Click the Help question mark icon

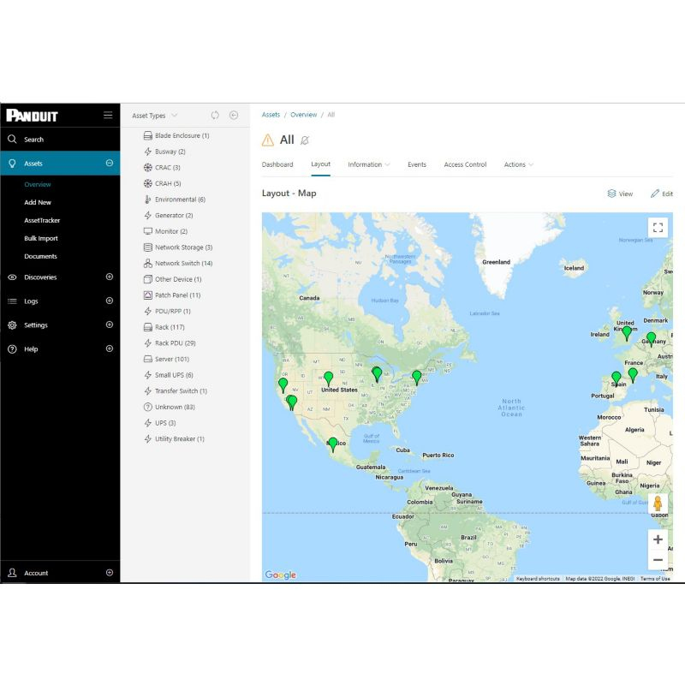(12, 349)
